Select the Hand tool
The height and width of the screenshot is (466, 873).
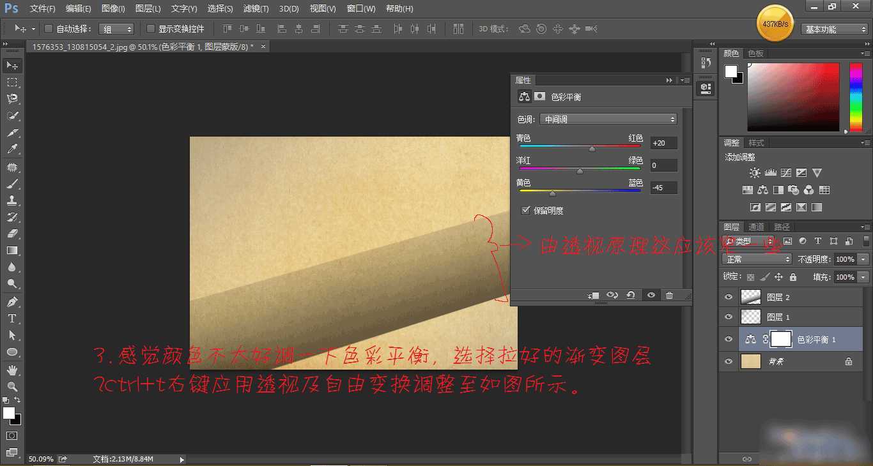click(13, 368)
